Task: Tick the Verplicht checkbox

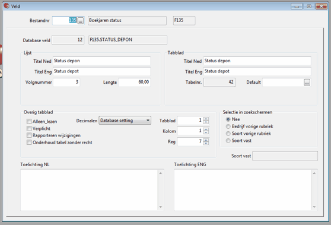Action: click(x=29, y=128)
